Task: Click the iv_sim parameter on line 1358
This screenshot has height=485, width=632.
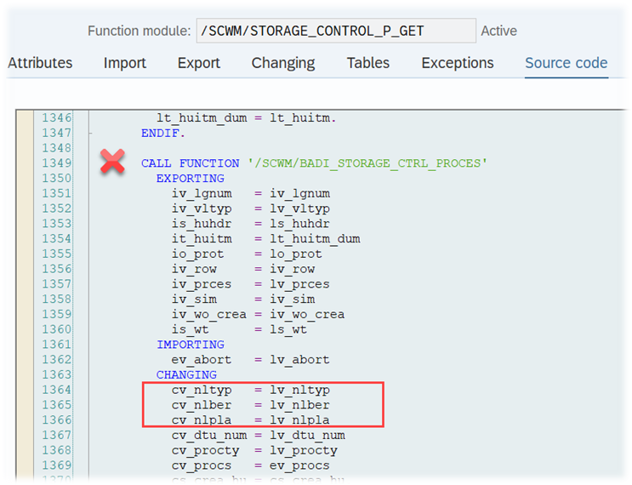Action: point(194,300)
